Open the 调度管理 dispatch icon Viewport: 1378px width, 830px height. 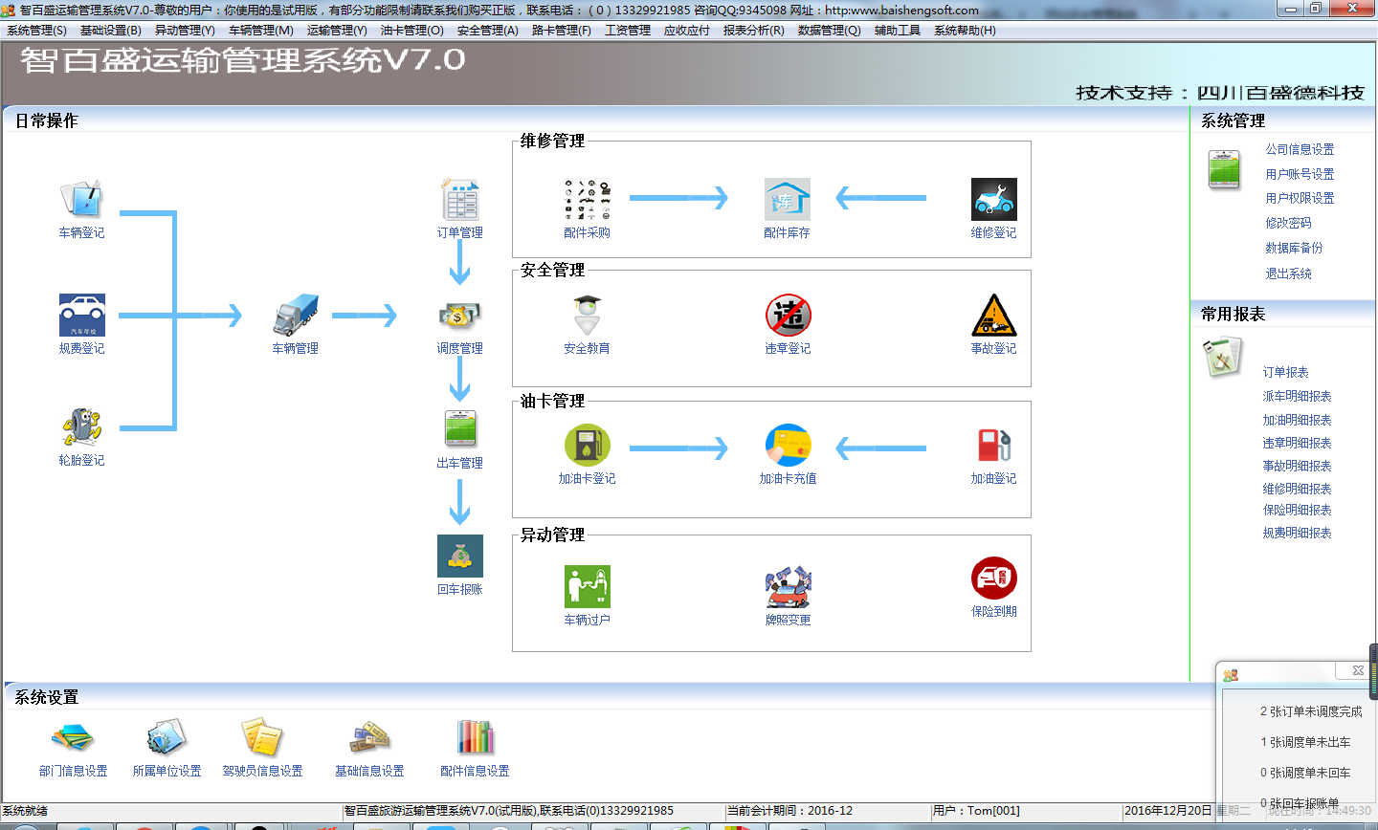(x=459, y=315)
